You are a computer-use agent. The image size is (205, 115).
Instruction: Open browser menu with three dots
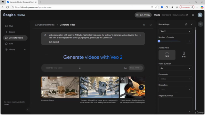click(197, 7)
